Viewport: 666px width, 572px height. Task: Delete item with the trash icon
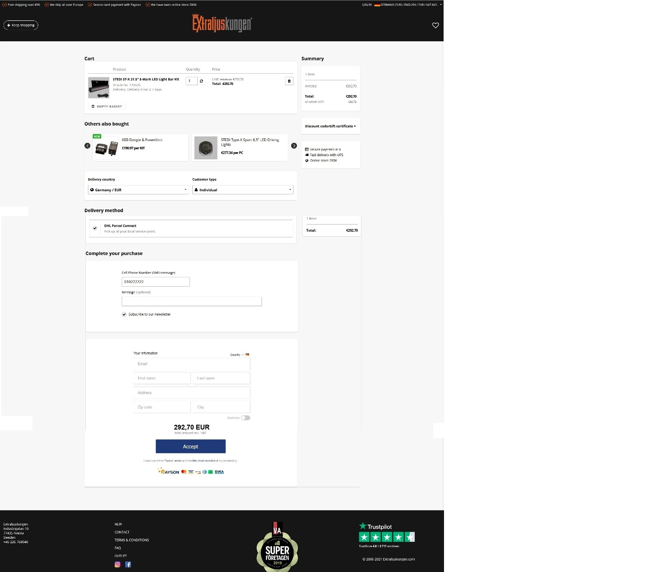(x=289, y=81)
